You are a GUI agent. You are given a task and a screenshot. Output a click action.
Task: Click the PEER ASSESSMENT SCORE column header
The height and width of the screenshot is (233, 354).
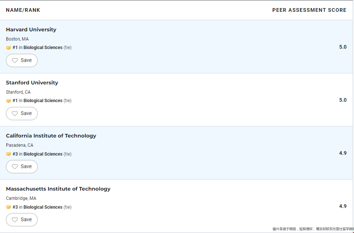(309, 10)
